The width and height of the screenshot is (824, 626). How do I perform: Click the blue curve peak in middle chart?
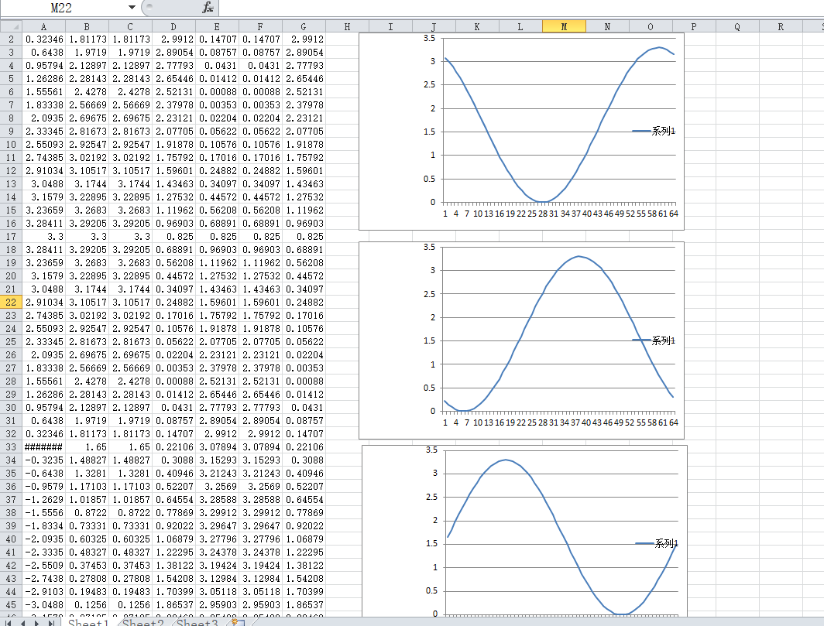click(578, 256)
